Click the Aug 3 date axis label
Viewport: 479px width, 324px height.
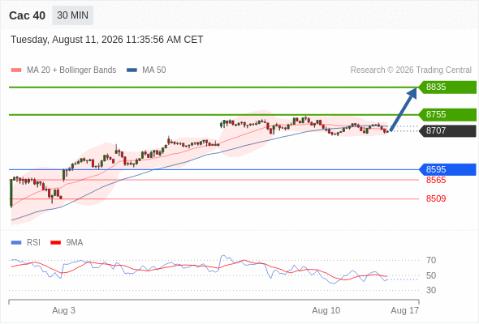63,310
